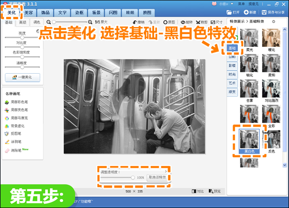Click the 提意见 feedback link
The height and width of the screenshot is (208, 289).
253,4
